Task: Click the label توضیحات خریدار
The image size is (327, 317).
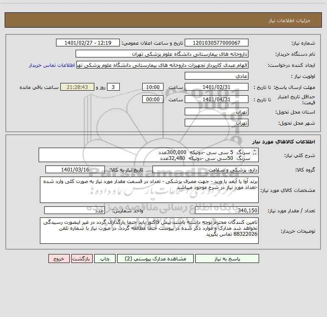Action: [x=298, y=231]
